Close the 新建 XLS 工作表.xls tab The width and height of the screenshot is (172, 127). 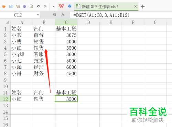(135, 7)
